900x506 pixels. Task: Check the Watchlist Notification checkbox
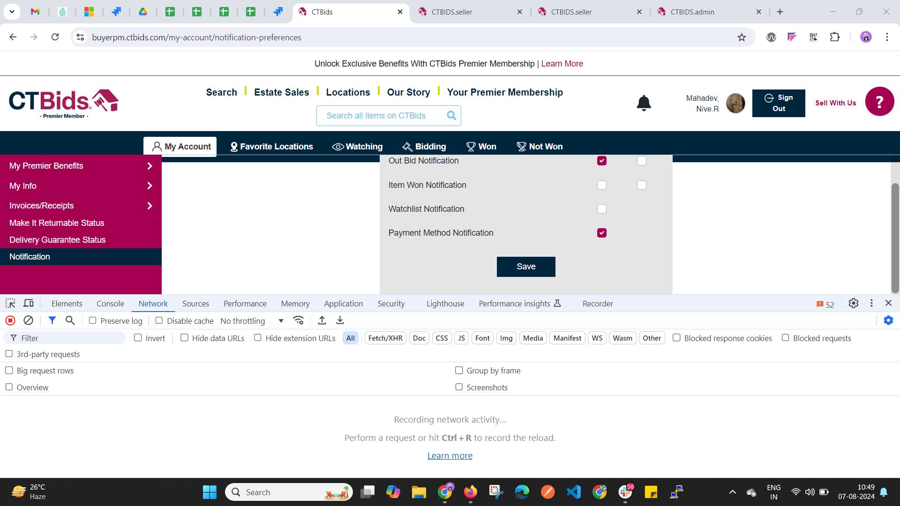point(602,209)
